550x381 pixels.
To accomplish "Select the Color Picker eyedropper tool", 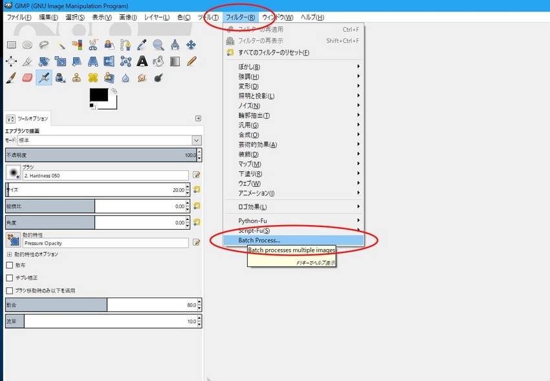I will tap(142, 45).
